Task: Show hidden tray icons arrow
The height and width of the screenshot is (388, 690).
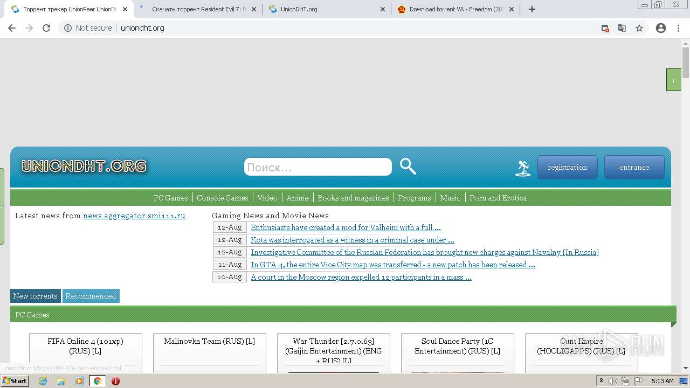Action: [601, 381]
